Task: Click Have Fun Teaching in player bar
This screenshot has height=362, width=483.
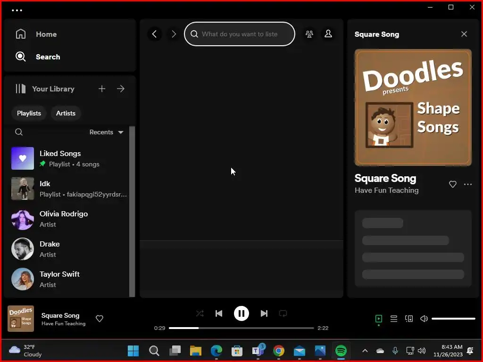Action: pos(64,323)
